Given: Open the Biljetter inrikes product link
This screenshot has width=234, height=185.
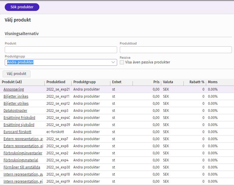Looking at the screenshot, I should pyautogui.click(x=16, y=96).
